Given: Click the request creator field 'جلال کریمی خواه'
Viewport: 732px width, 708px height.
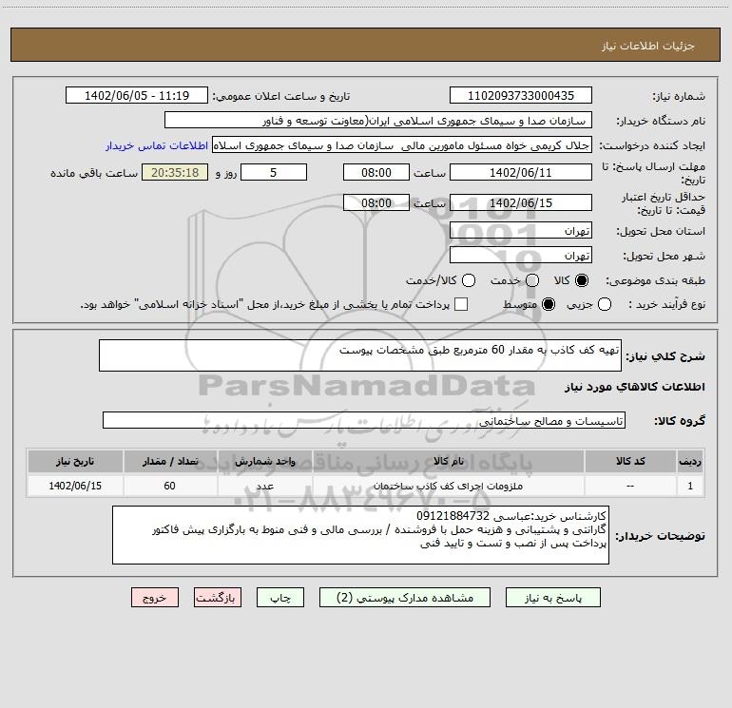Looking at the screenshot, I should coord(402,145).
